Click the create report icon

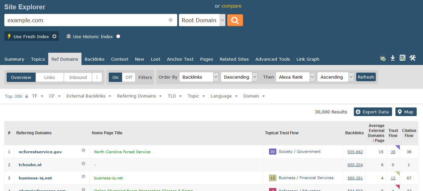coord(402,58)
